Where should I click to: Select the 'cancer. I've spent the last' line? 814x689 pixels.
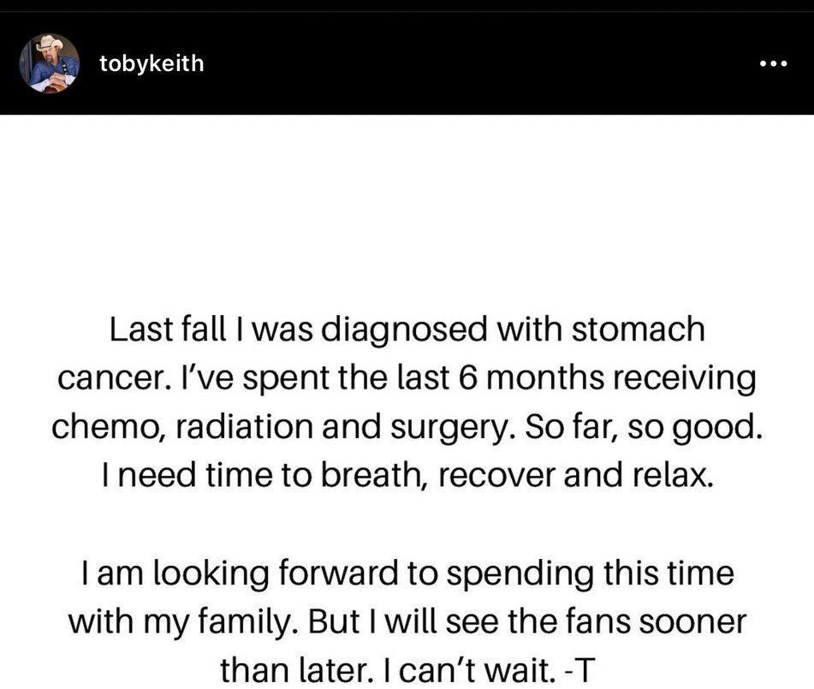click(407, 379)
